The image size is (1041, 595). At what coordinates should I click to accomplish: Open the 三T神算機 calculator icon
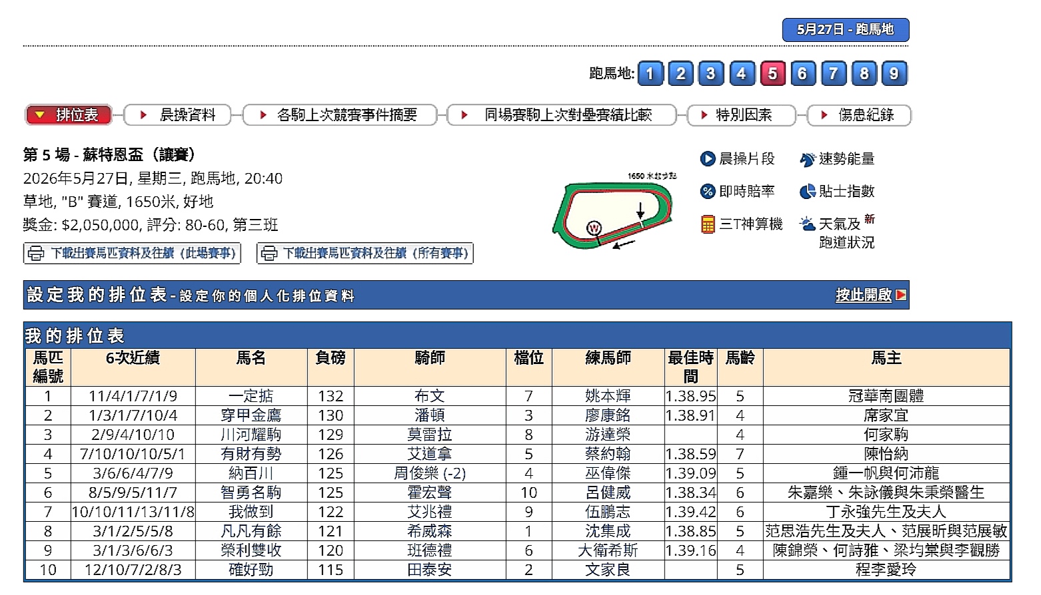pyautogui.click(x=708, y=224)
